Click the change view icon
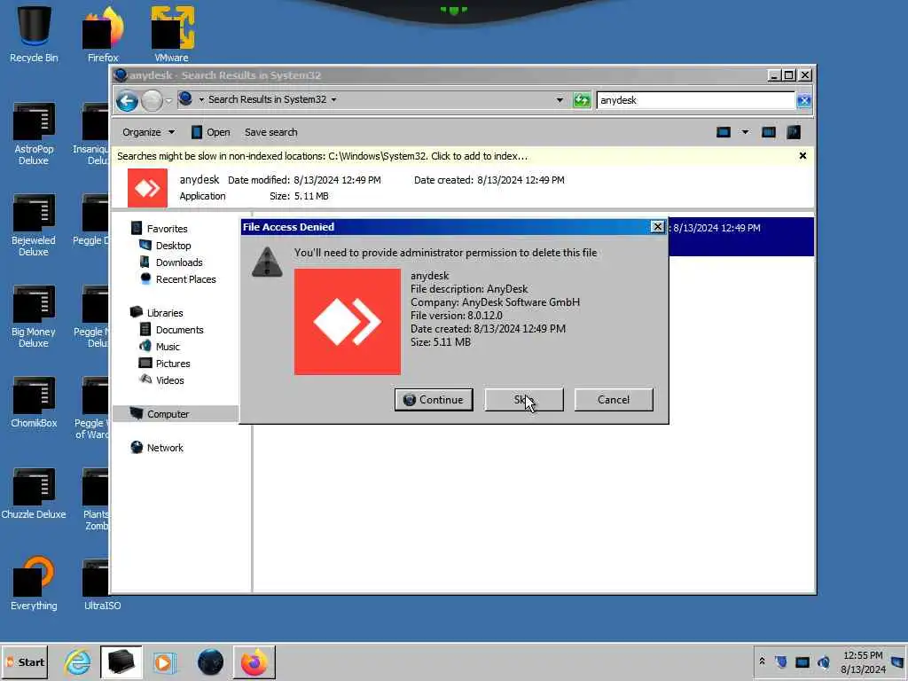Screen dimensions: 908x681 pyautogui.click(x=724, y=132)
